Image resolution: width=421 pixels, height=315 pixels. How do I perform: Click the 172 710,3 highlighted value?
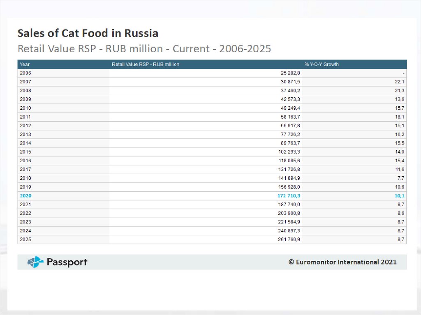click(x=289, y=195)
